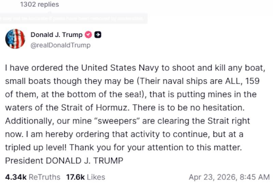View the 1302 replies count
Image resolution: width=273 pixels, height=184 pixels.
point(39,4)
